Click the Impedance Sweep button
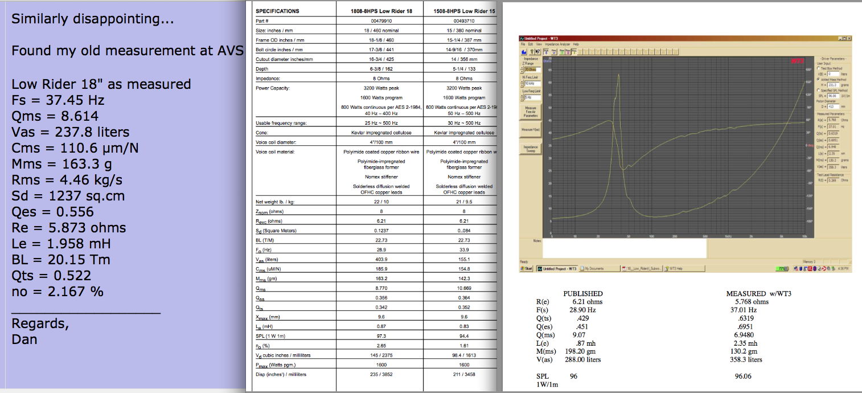The width and height of the screenshot is (862, 393). click(531, 149)
